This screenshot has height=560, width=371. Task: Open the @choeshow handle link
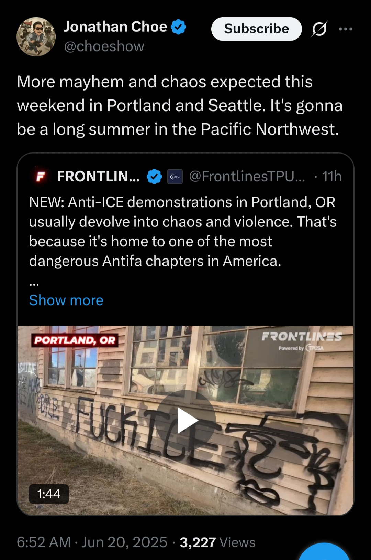point(104,46)
